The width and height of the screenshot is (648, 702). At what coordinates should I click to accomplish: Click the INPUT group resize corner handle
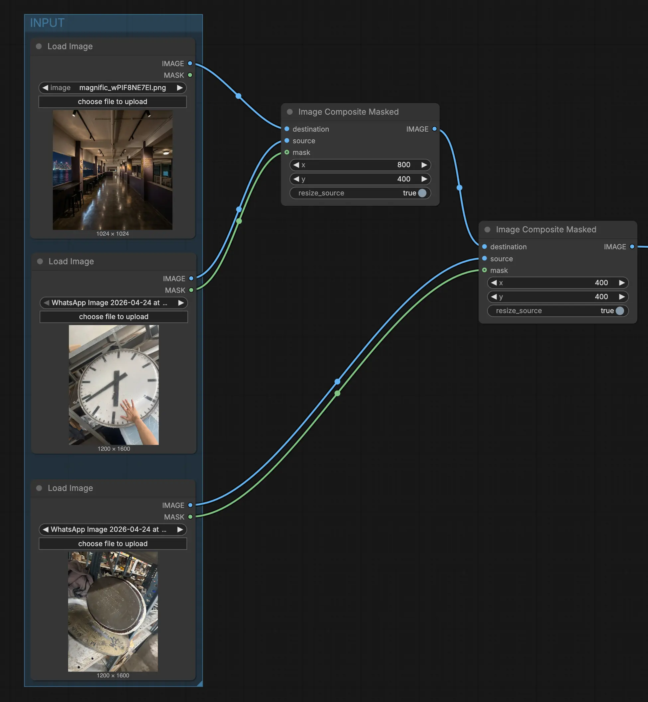coord(200,683)
